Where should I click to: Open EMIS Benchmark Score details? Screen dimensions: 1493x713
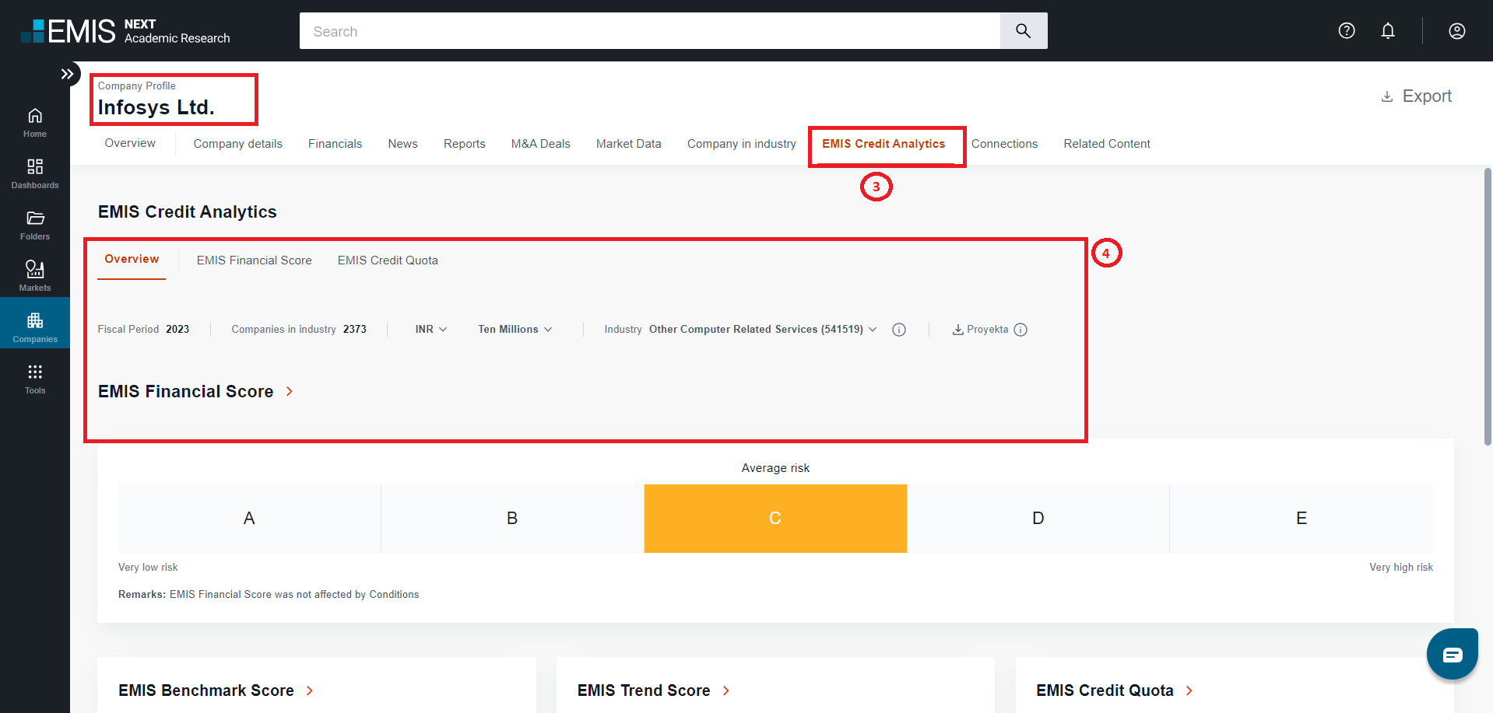pyautogui.click(x=216, y=690)
